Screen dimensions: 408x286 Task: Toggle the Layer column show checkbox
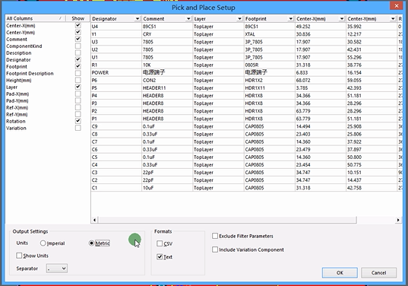[77, 87]
